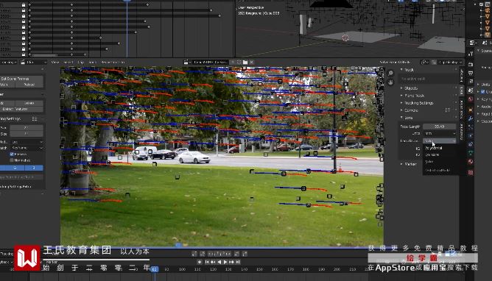Screen dimensions: 492x281
Task: Toggle the green channel G button
Action: [x=15, y=168]
